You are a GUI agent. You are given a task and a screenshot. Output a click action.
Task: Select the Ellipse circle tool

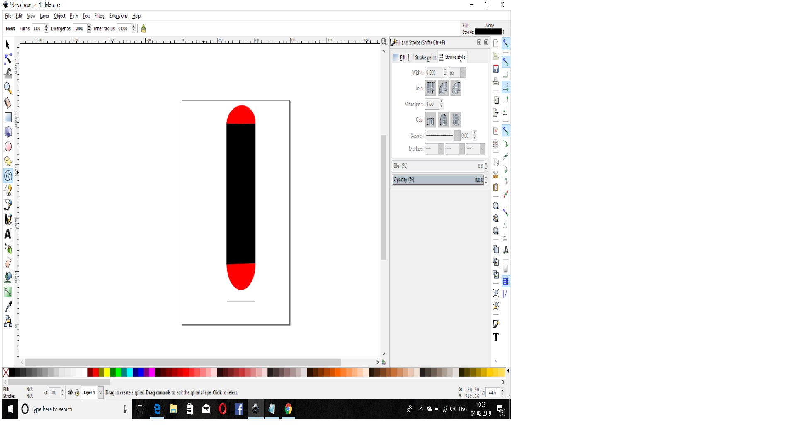point(8,146)
